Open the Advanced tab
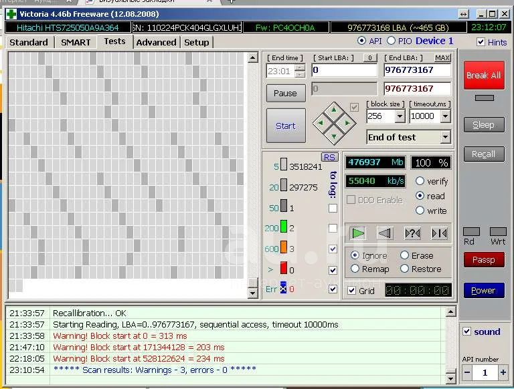The height and width of the screenshot is (389, 514). pyautogui.click(x=157, y=43)
